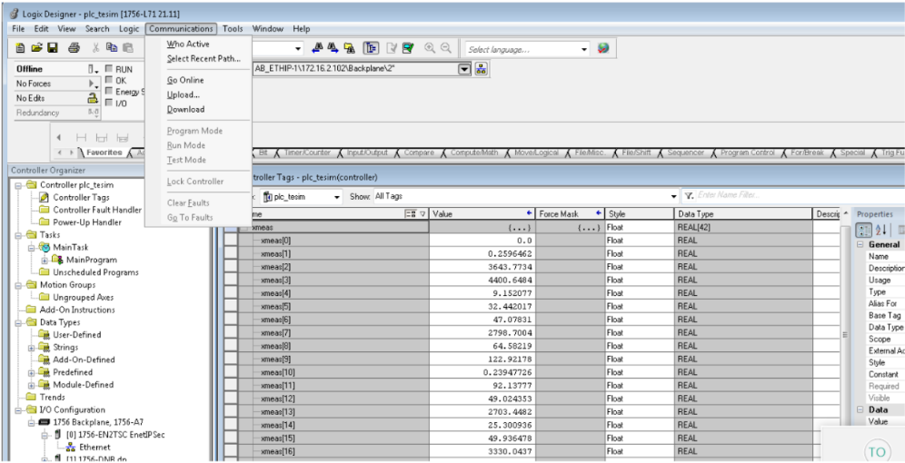Click the Verify Controller toolbar icon
The width and height of the screenshot is (905, 463).
point(408,48)
